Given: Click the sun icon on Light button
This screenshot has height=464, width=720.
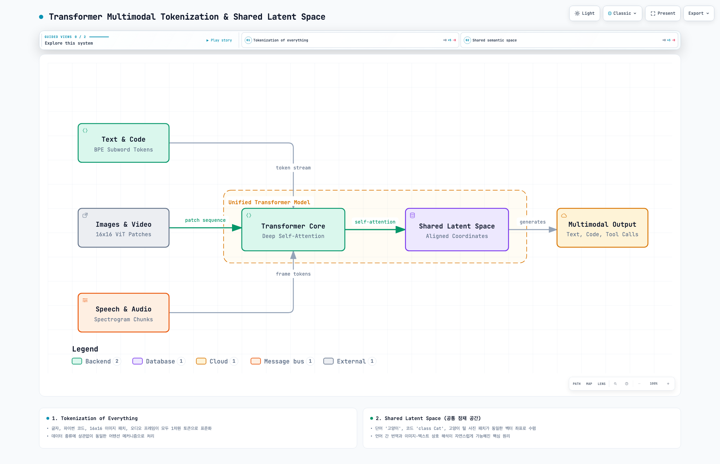Looking at the screenshot, I should tap(577, 13).
